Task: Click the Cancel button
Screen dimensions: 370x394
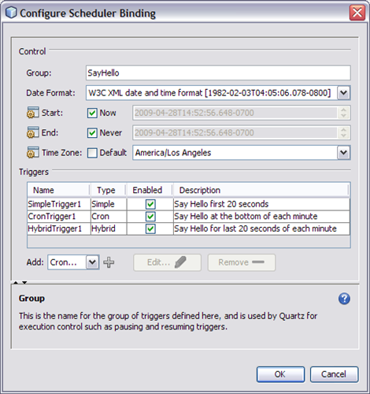Action: [334, 374]
